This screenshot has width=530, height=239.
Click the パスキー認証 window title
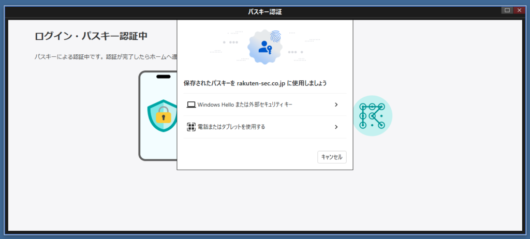[264, 12]
